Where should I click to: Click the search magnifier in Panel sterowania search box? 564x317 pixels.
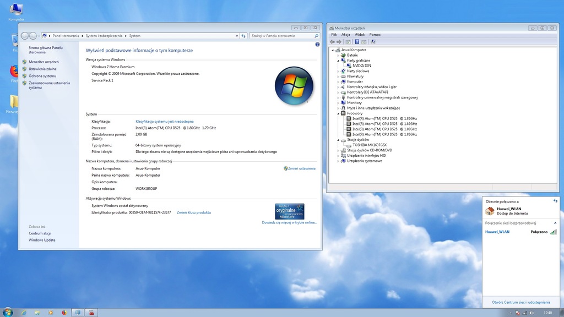coord(316,36)
